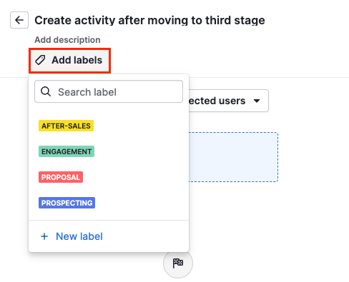Choose the red PROPOSAL label

tap(61, 177)
